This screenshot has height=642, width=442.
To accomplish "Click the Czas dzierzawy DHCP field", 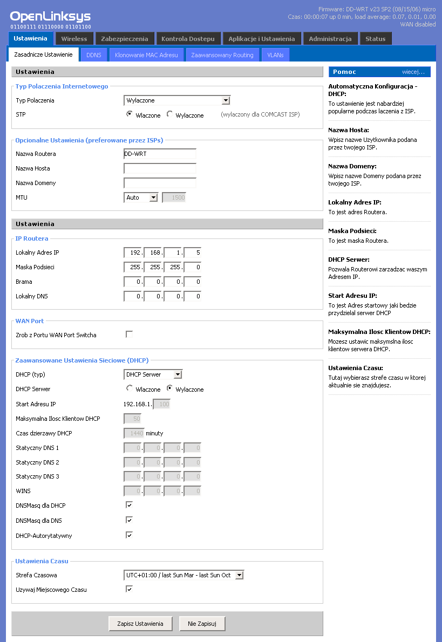I will coord(134,433).
